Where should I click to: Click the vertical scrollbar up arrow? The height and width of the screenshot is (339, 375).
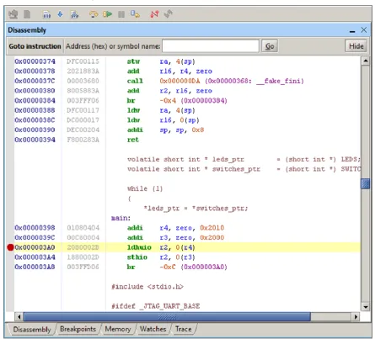[365, 61]
